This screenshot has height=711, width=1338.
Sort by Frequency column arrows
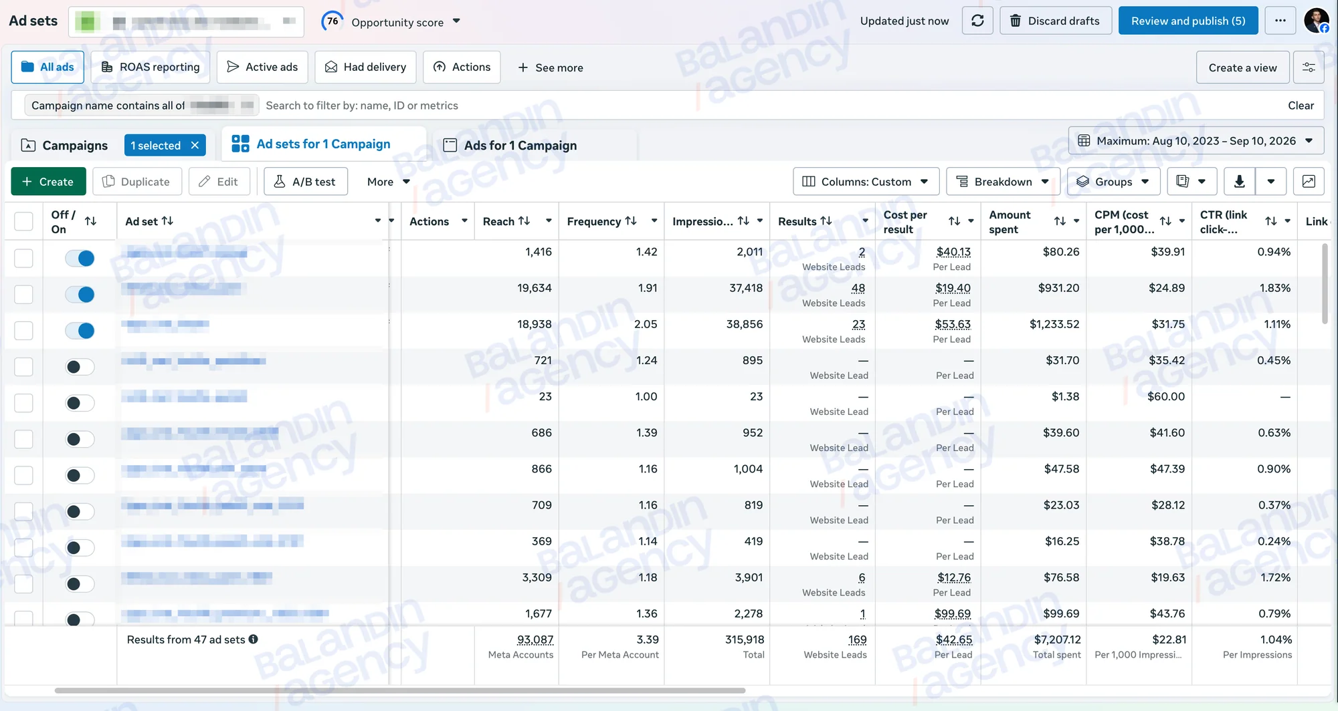[631, 221]
